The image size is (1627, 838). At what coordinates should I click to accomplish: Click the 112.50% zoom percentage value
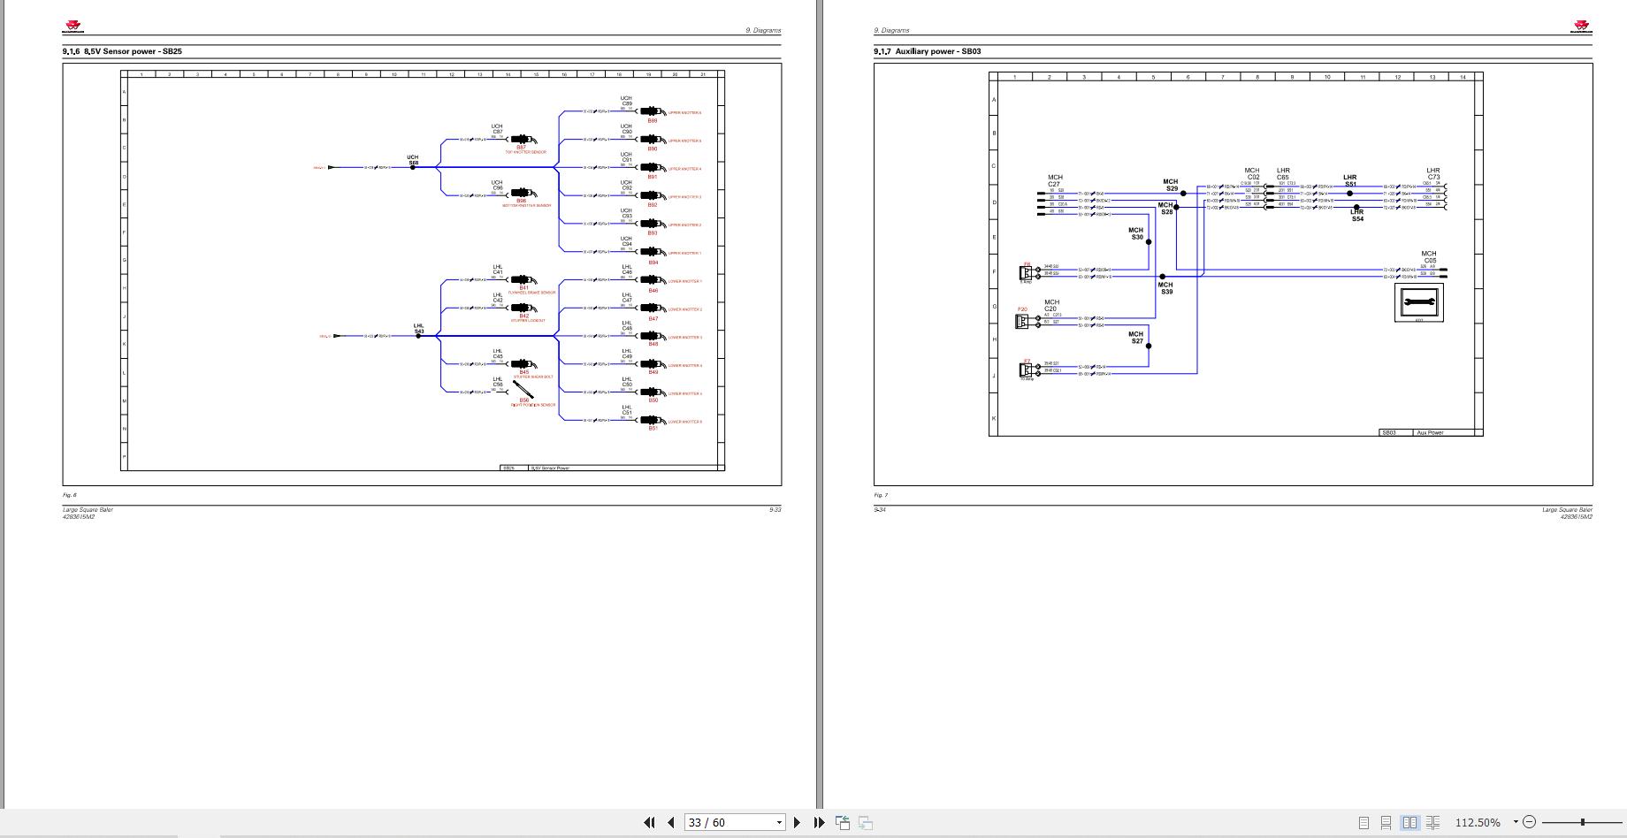(x=1477, y=822)
